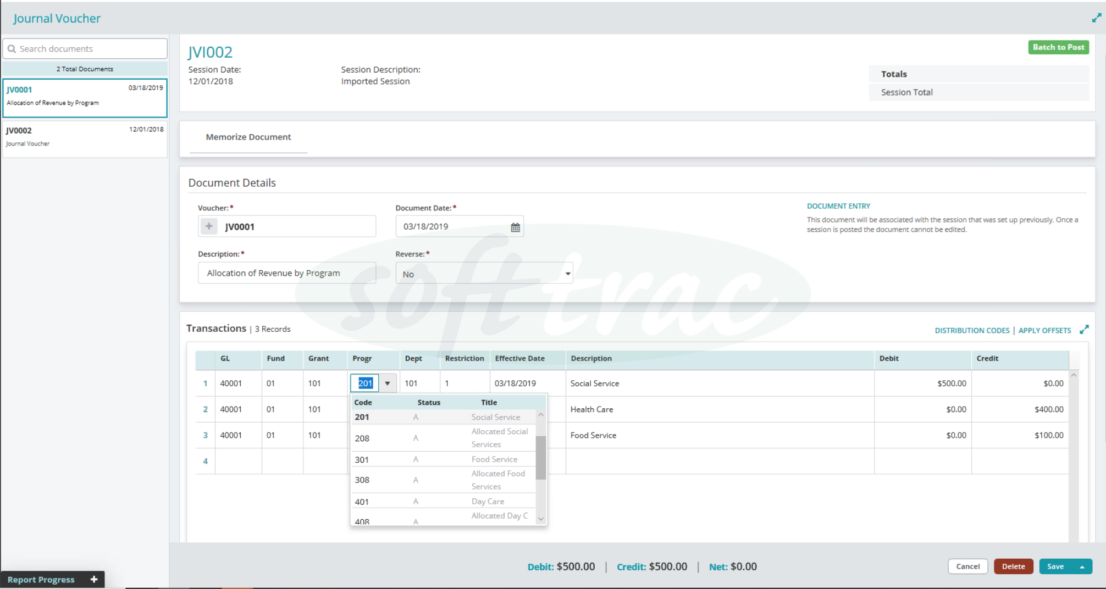Viewport: 1106px width, 589px height.
Task: Click the GL column header
Action: [x=239, y=358]
